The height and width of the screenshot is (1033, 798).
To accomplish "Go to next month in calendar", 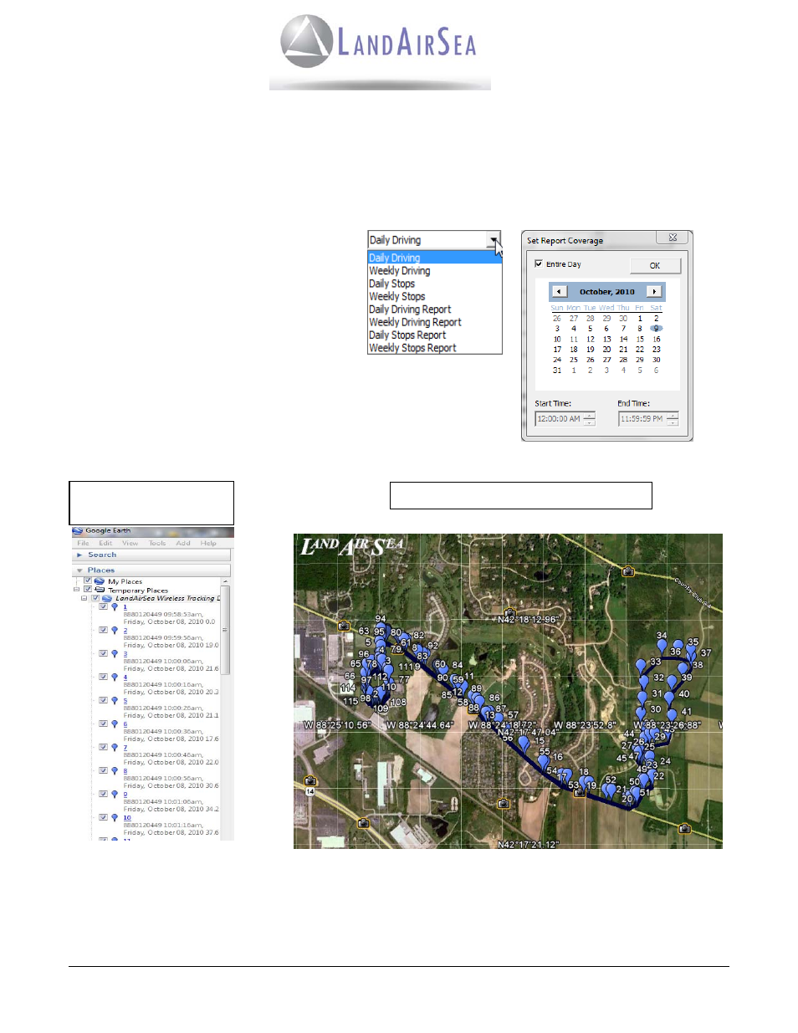I will point(654,292).
